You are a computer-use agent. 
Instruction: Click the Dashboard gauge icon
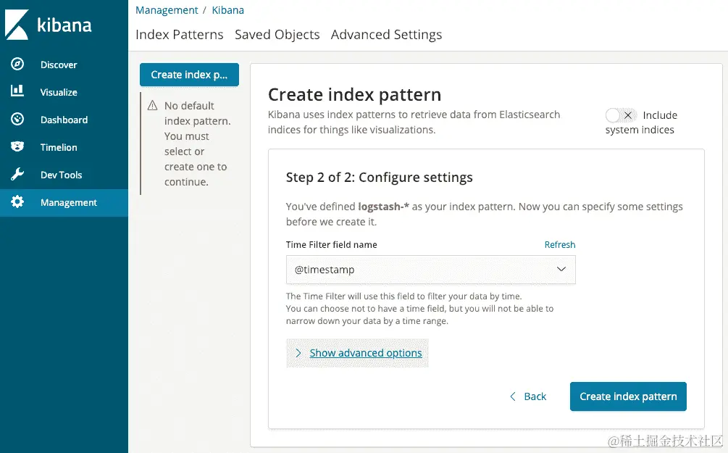coord(17,120)
